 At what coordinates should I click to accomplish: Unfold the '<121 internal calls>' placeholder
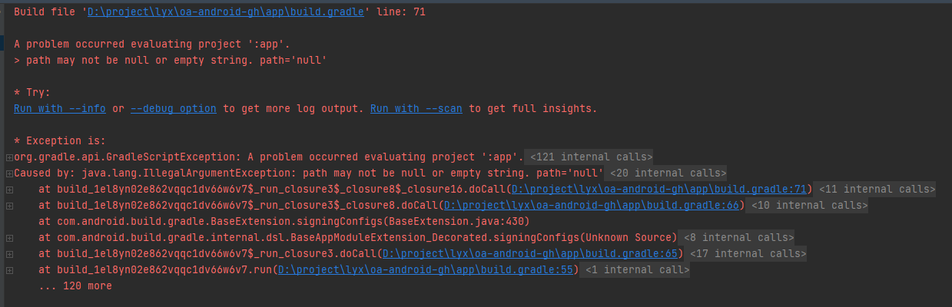[x=590, y=157]
